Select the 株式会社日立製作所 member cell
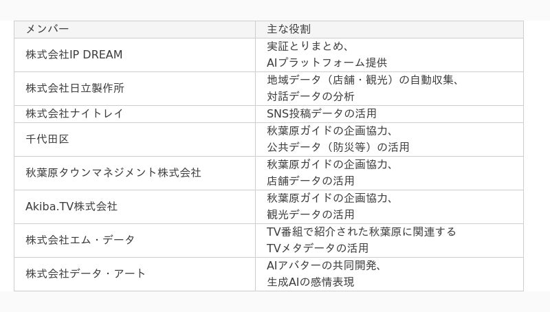The height and width of the screenshot is (312, 550). point(75,89)
